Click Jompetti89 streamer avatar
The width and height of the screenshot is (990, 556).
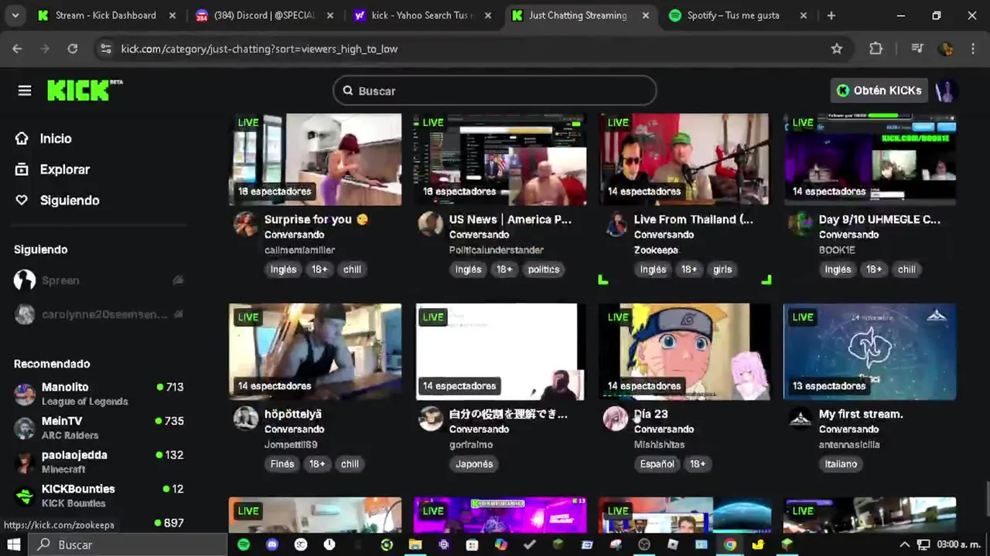pyautogui.click(x=246, y=419)
